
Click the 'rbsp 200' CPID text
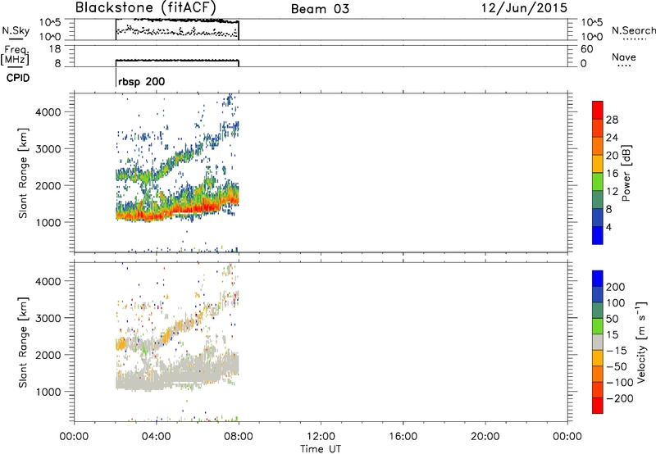[141, 81]
